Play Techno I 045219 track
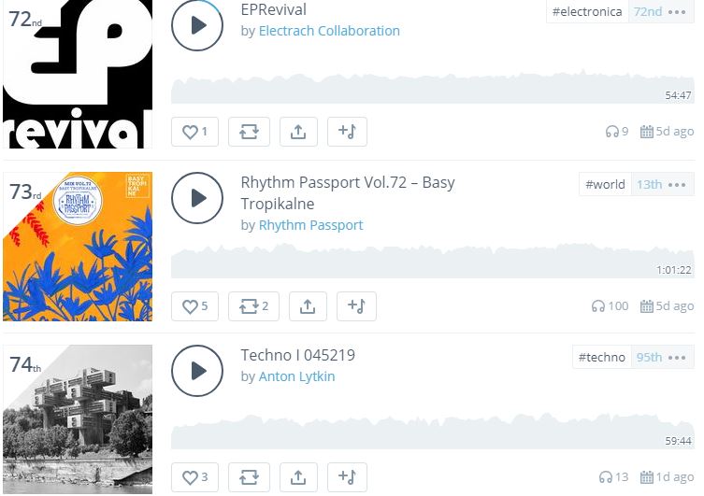This screenshot has height=496, width=704. point(197,371)
